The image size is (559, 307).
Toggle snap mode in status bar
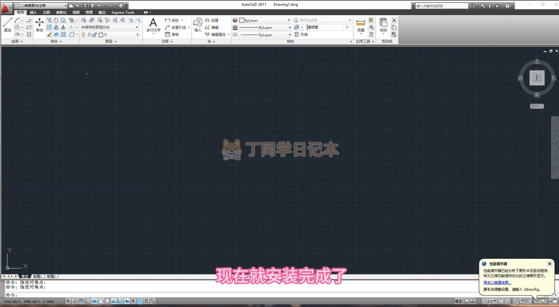pyautogui.click(x=75, y=301)
